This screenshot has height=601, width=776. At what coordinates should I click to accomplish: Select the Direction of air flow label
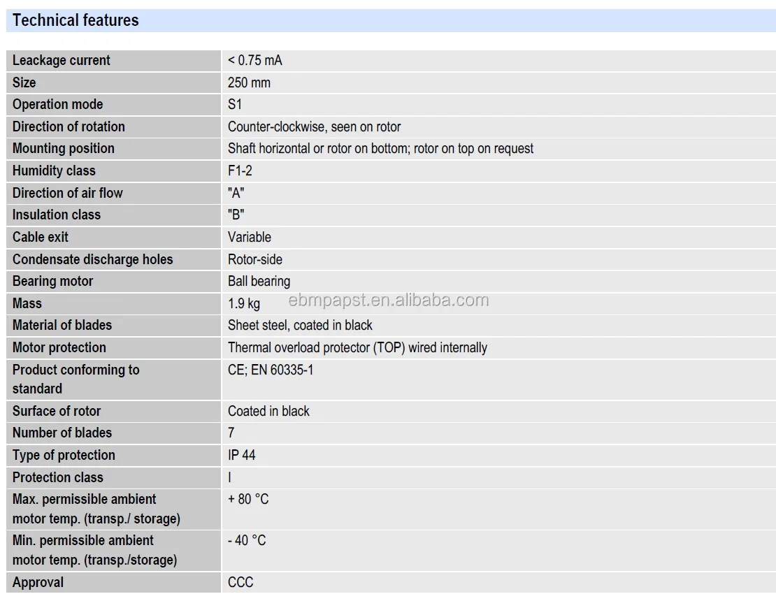tap(67, 193)
